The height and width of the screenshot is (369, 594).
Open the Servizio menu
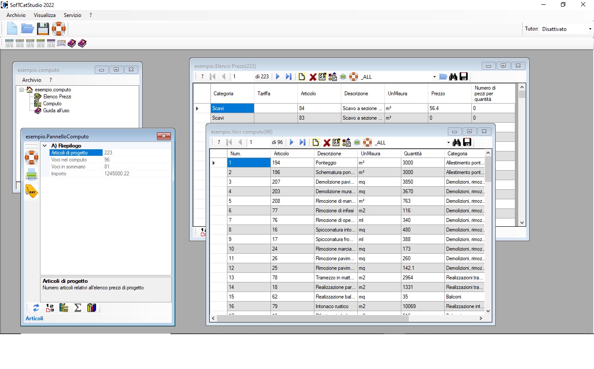point(73,15)
